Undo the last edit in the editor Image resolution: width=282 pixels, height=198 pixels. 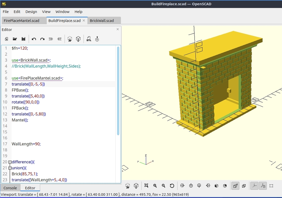pos(34,39)
